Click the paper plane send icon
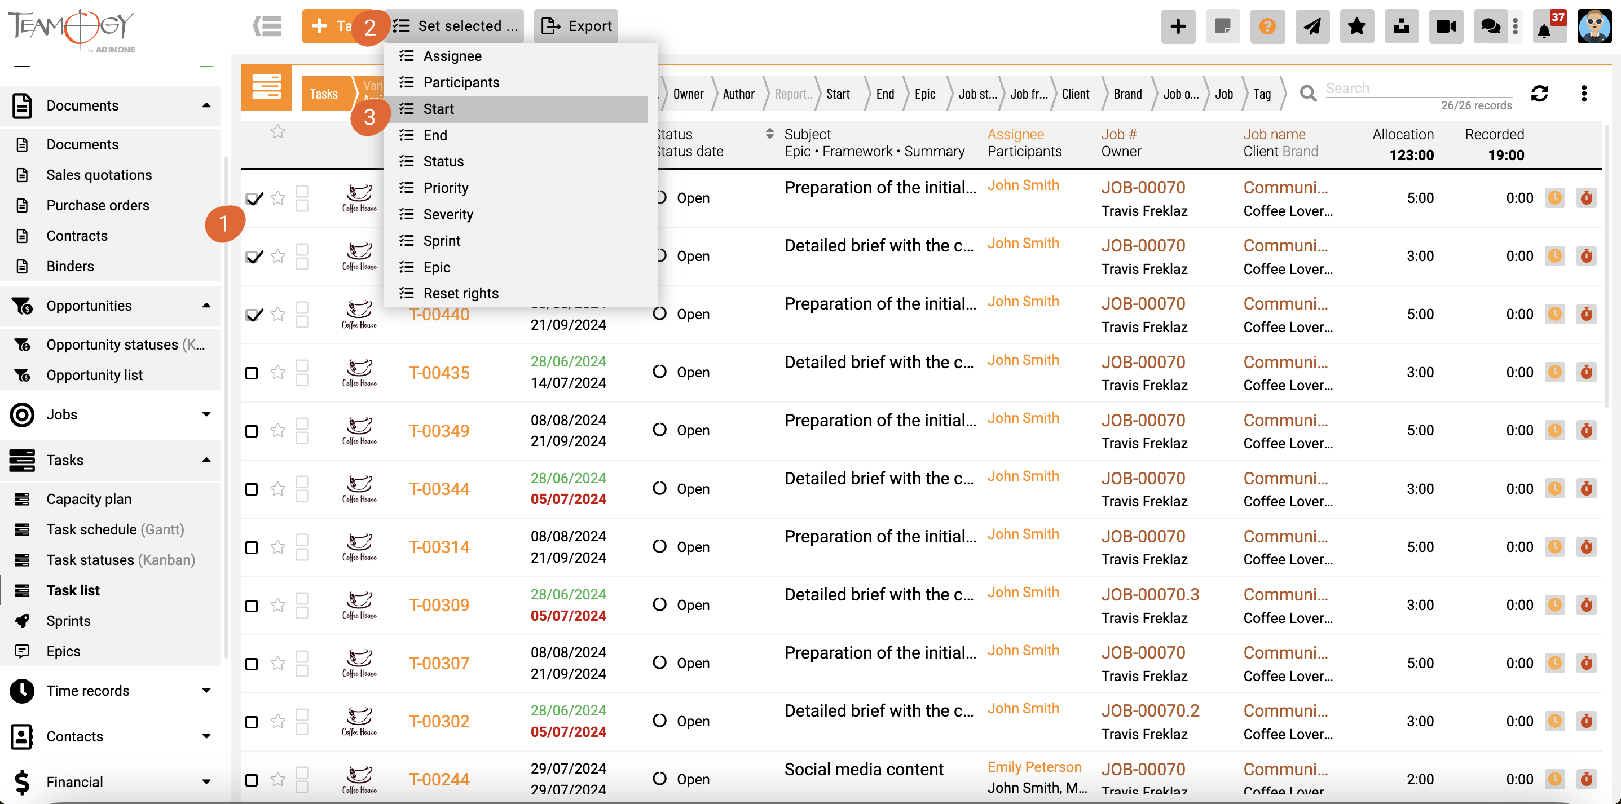 1312,26
